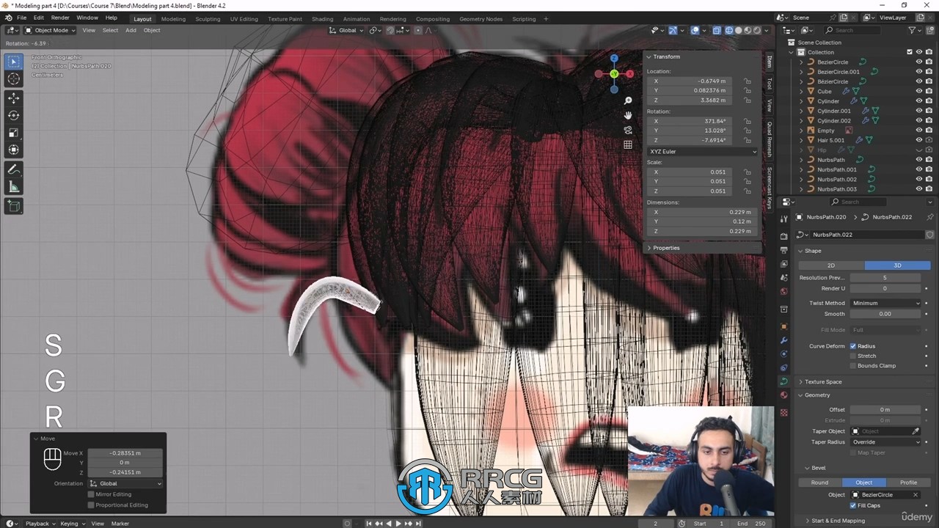This screenshot has height=528, width=939.
Task: Switch orthographic/perspective grid icon
Action: click(628, 144)
